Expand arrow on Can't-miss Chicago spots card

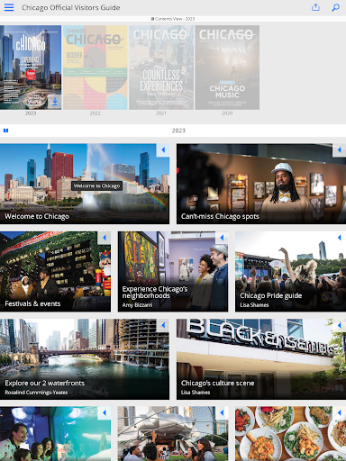[340, 149]
